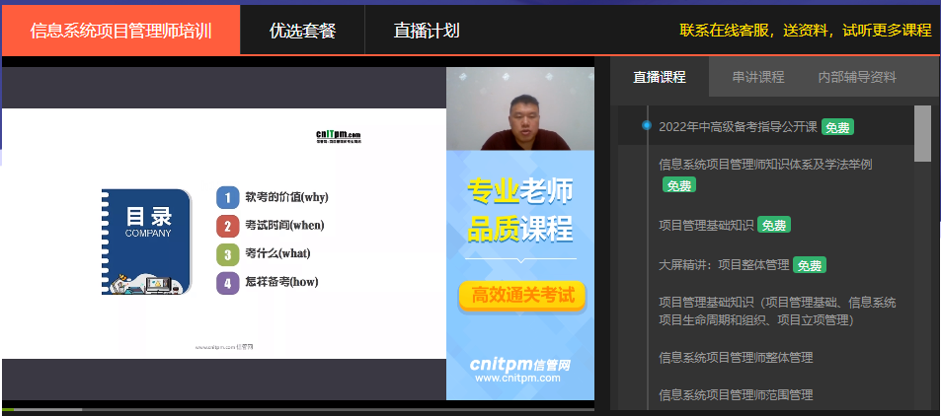Select the 串讲课程 tab

click(757, 77)
